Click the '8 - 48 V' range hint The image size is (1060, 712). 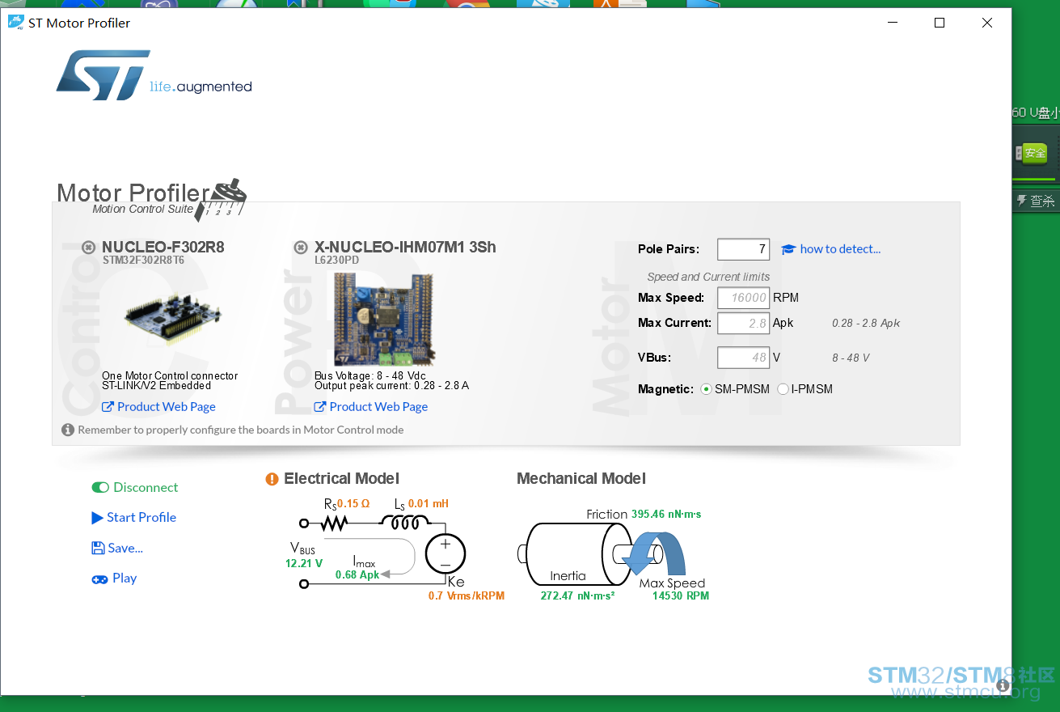point(851,358)
